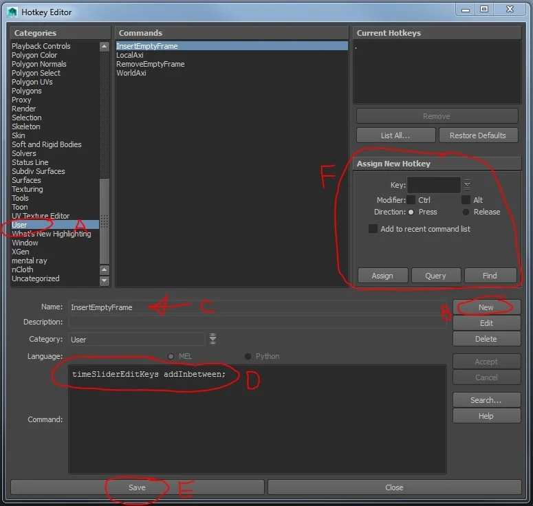Create a new command with New button
This screenshot has height=506, width=533.
click(486, 307)
